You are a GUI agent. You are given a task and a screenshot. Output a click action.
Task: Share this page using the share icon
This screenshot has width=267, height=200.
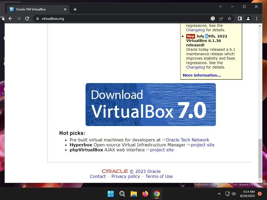click(221, 18)
